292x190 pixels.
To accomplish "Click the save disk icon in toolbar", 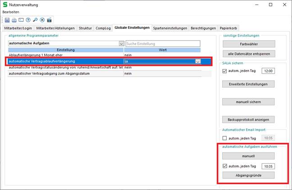I will coord(7,20).
